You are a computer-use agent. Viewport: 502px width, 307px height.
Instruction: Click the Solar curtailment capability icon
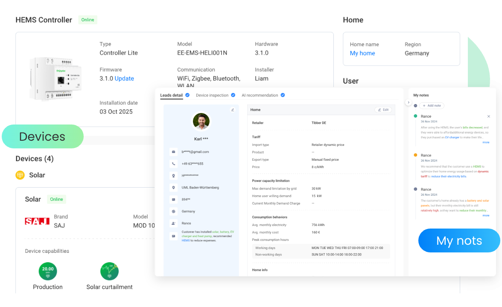coord(109,271)
